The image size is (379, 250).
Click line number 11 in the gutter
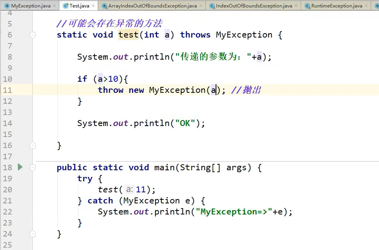pos(7,90)
